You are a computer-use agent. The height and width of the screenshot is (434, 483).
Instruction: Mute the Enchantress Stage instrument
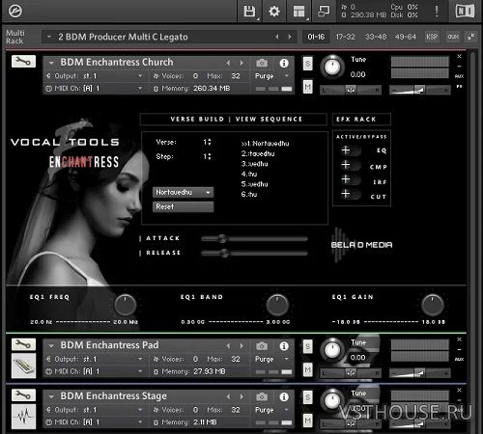(308, 420)
